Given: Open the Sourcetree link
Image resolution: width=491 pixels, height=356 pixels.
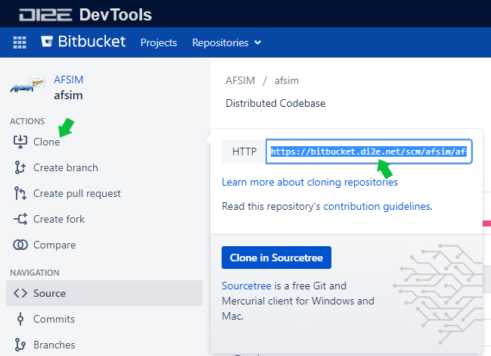Looking at the screenshot, I should point(247,286).
